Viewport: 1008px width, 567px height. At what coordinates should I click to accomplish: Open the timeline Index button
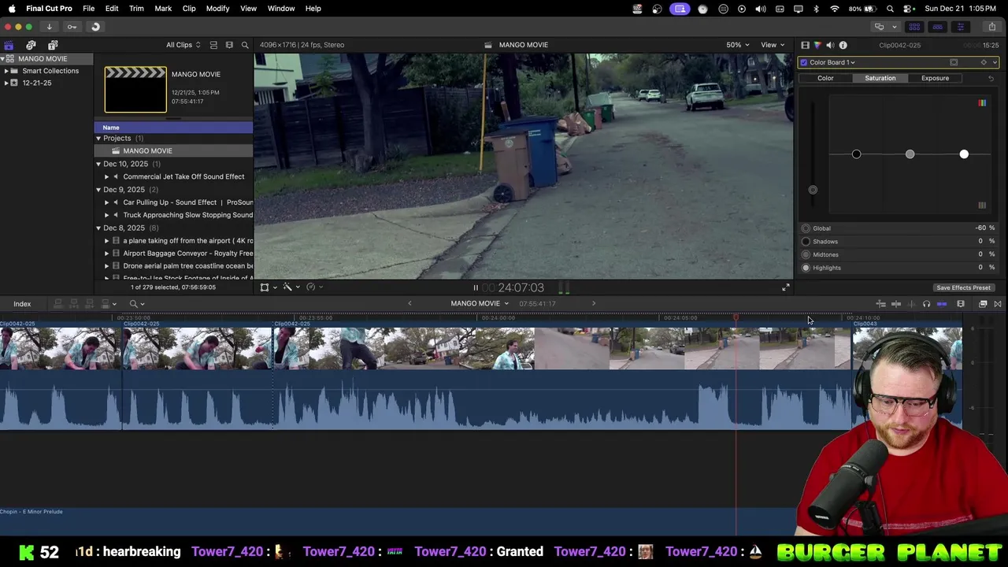click(22, 304)
